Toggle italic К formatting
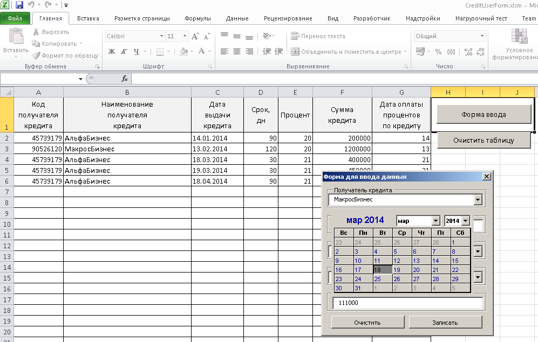Image resolution: width=538 pixels, height=342 pixels. point(124,51)
